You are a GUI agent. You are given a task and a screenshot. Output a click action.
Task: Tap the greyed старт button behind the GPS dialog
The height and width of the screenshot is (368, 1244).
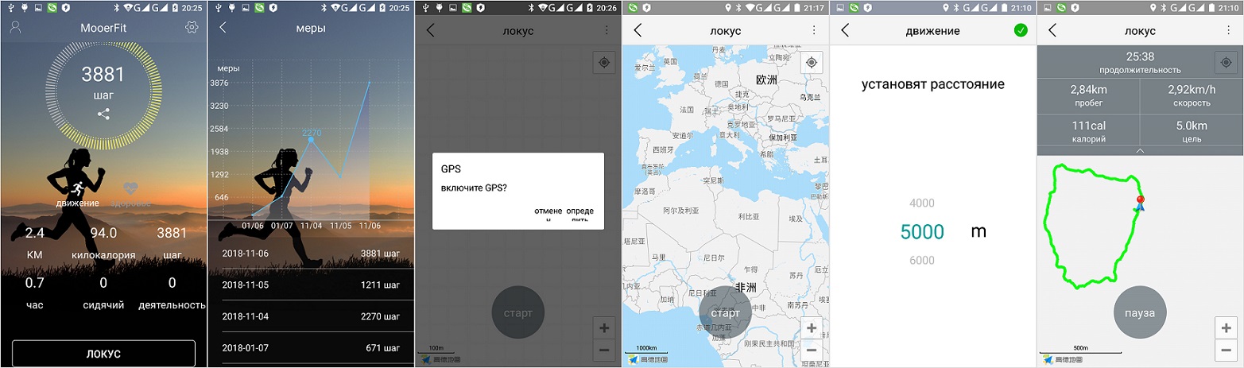point(518,312)
